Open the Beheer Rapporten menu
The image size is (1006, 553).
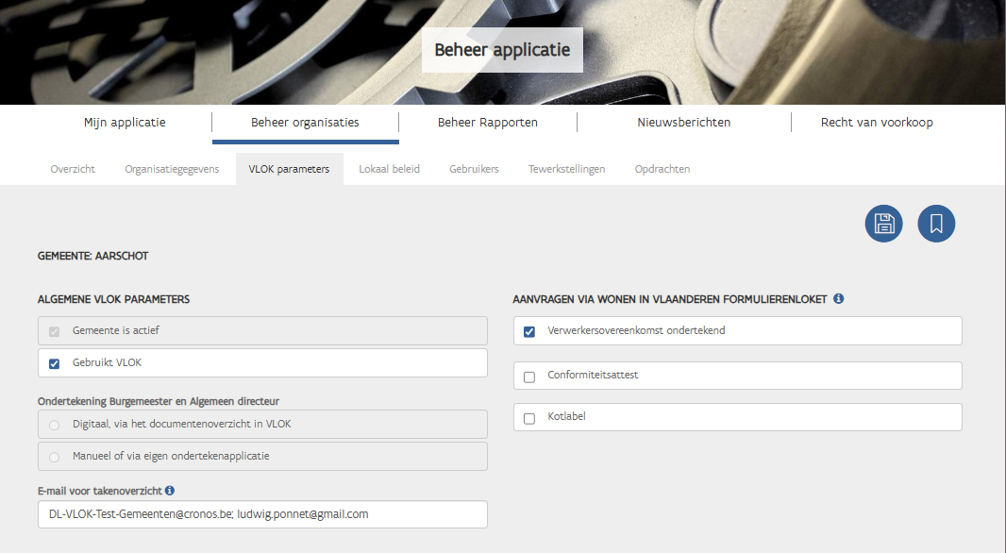pos(487,123)
